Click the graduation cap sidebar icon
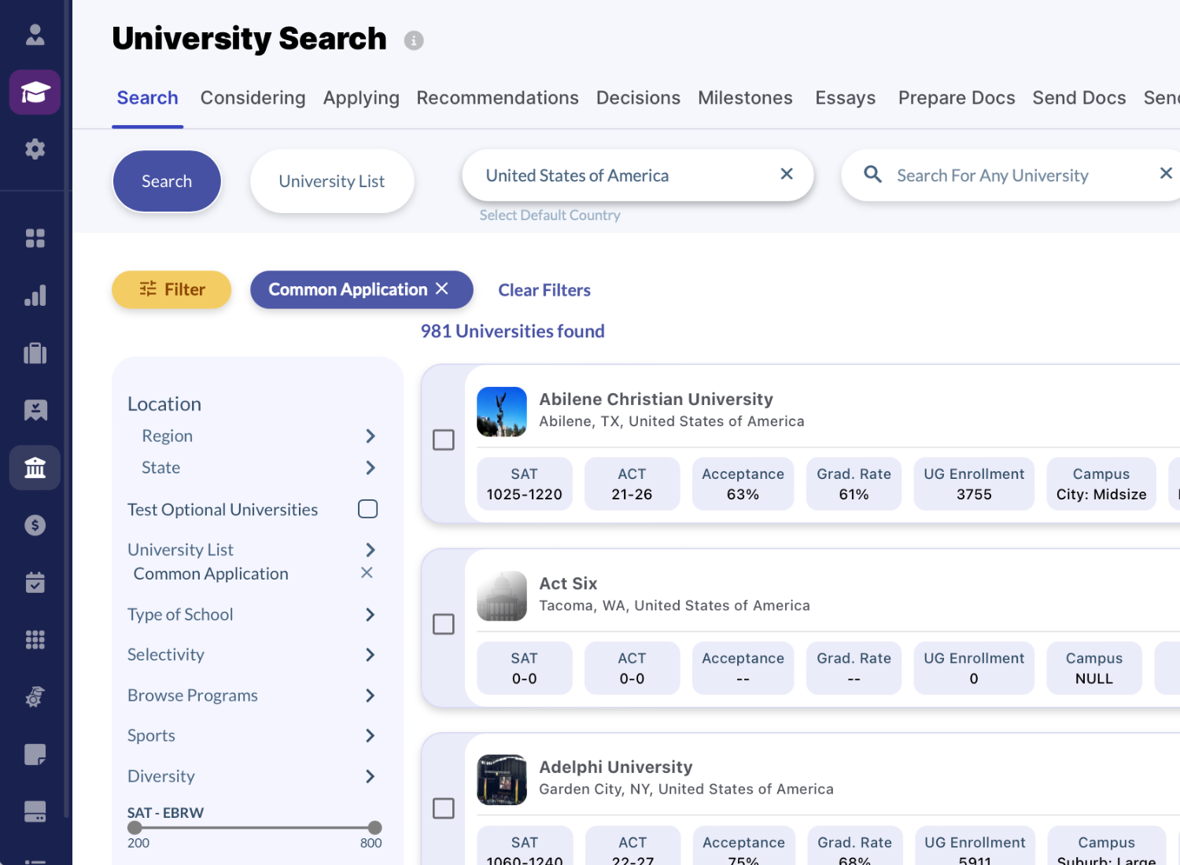1180x865 pixels. click(x=35, y=93)
